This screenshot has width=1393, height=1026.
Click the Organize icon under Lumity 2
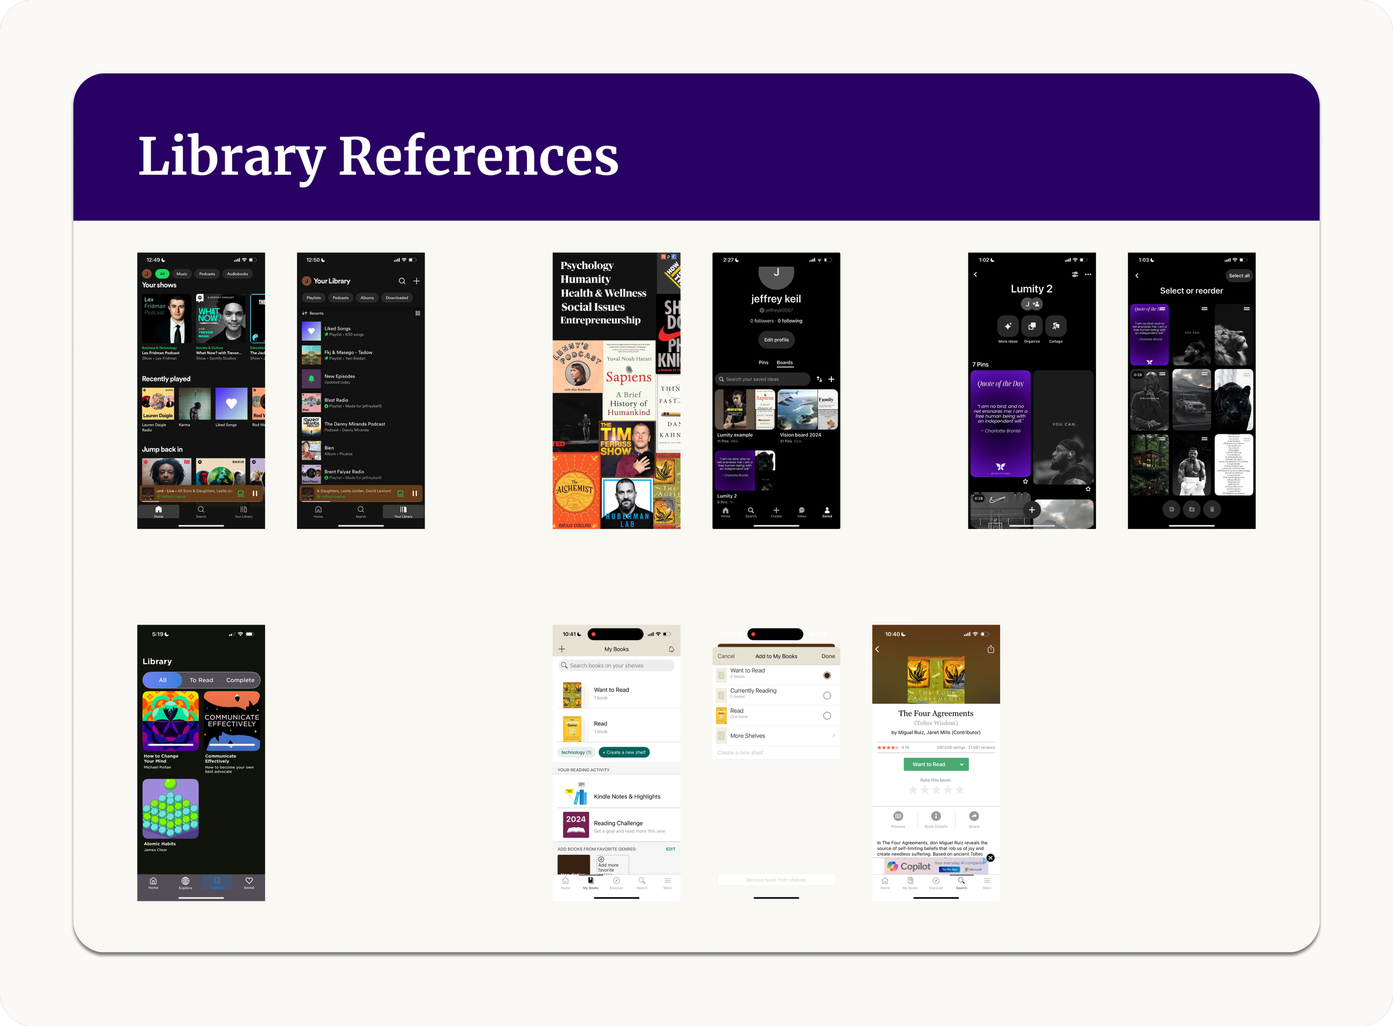tap(1032, 326)
